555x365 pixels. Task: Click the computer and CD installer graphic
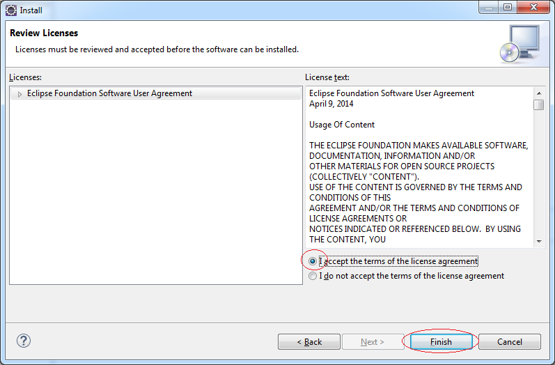(520, 44)
